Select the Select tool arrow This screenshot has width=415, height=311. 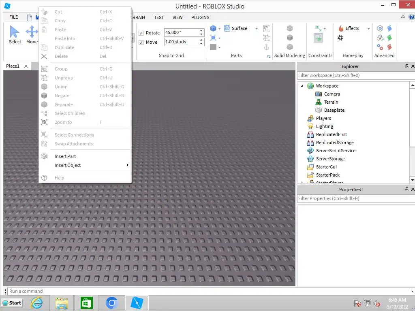[15, 34]
